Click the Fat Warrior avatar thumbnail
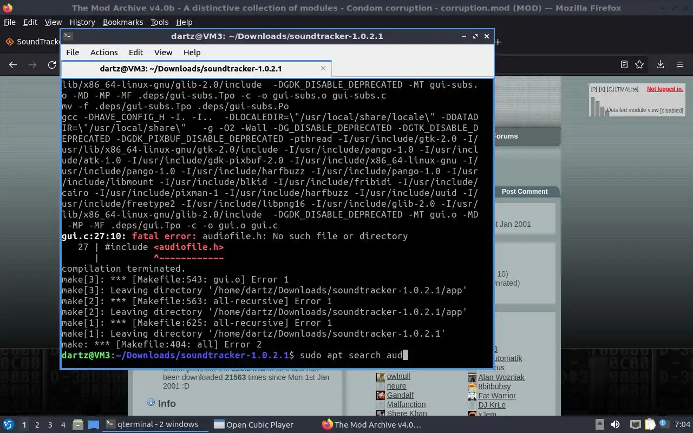The width and height of the screenshot is (693, 433). click(x=472, y=396)
